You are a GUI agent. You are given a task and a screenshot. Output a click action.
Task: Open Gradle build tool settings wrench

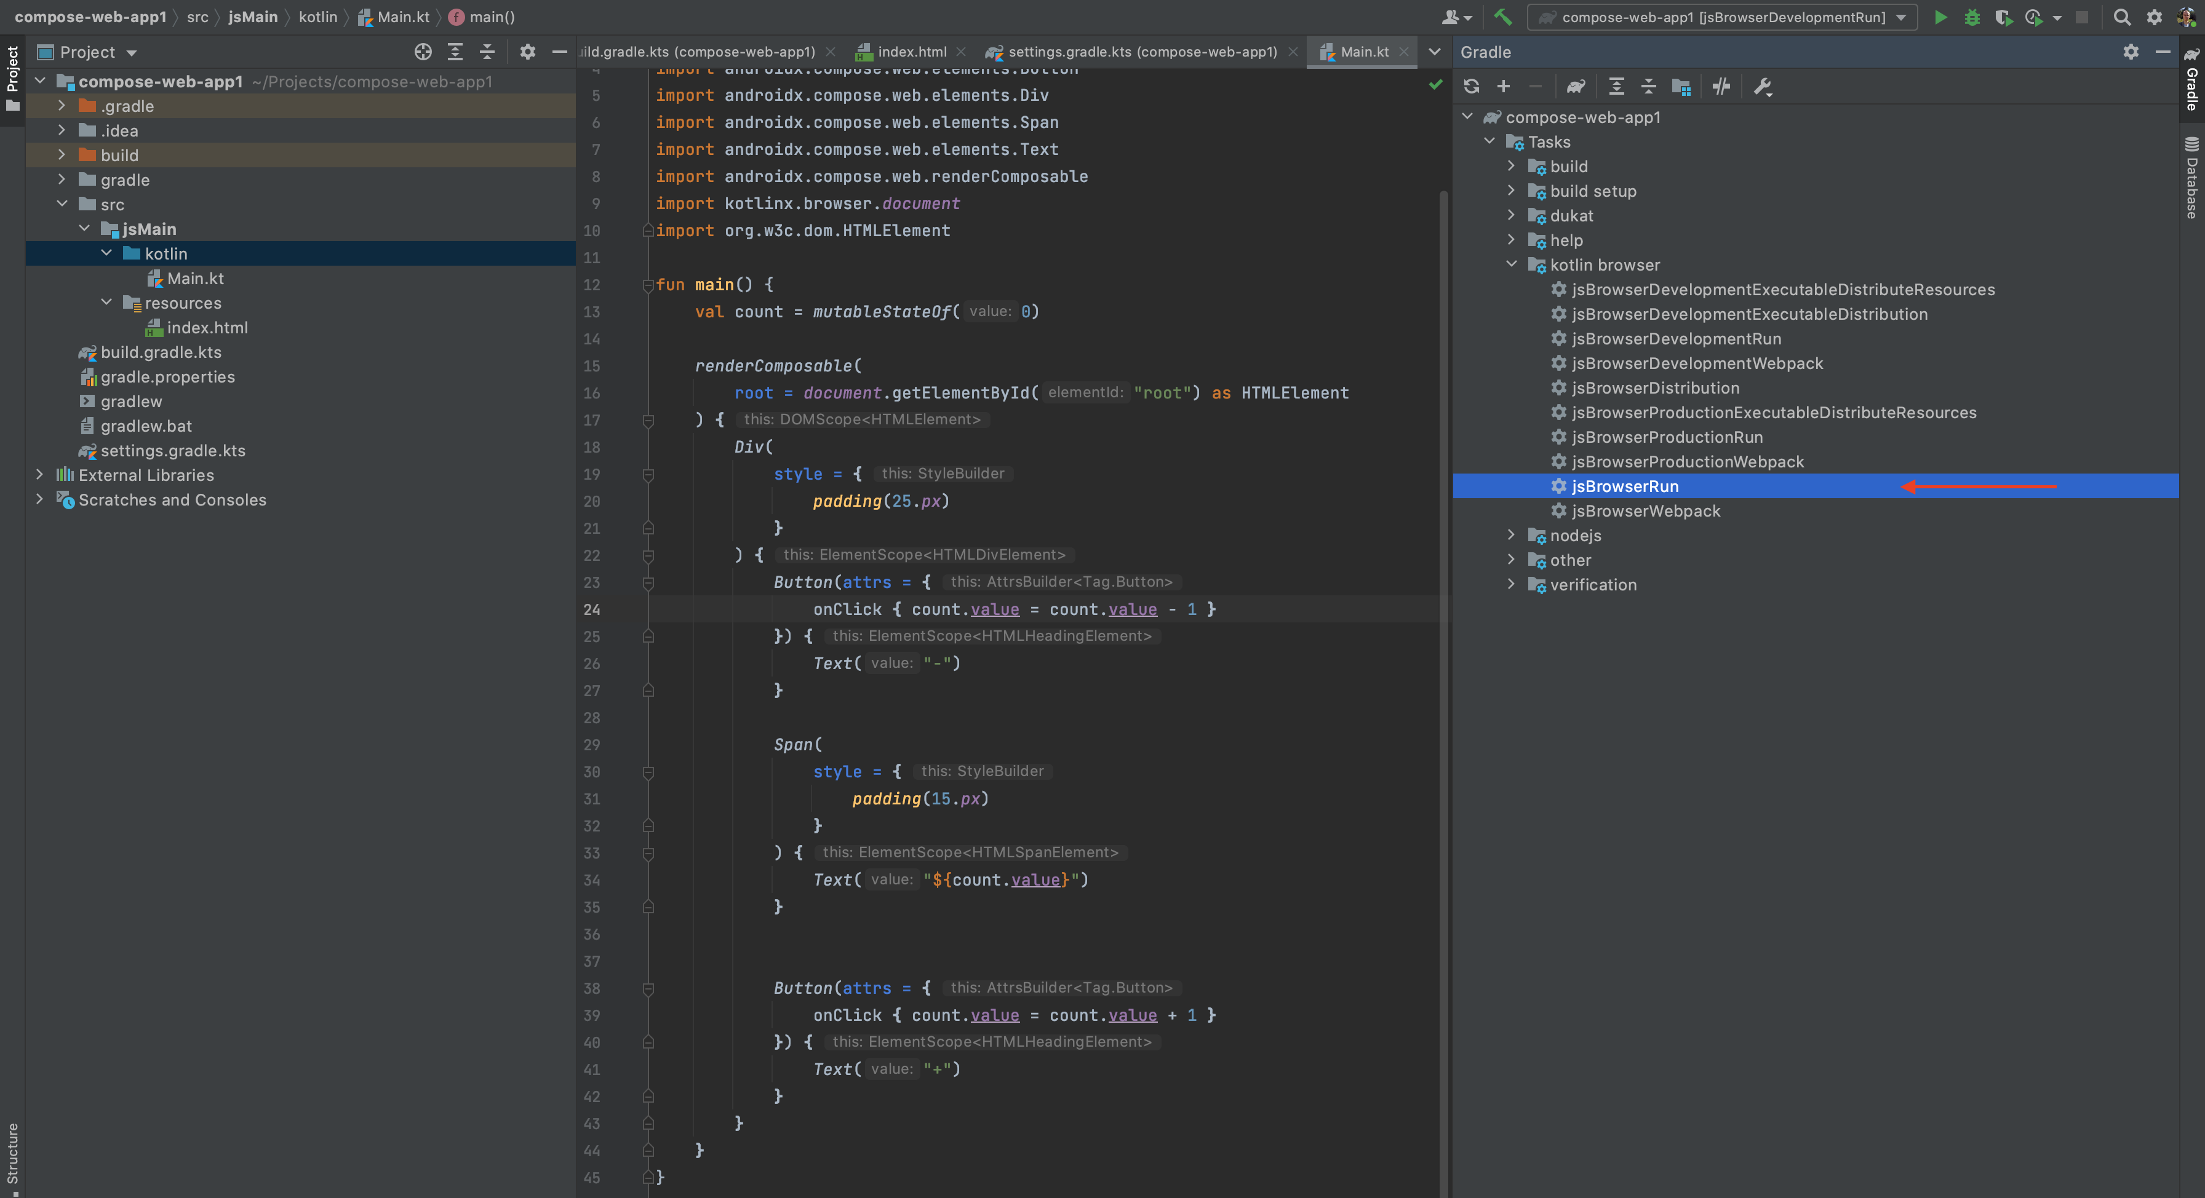click(1763, 87)
